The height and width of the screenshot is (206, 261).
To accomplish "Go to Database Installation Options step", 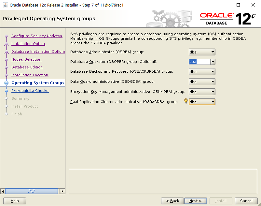I will pyautogui.click(x=38, y=51).
